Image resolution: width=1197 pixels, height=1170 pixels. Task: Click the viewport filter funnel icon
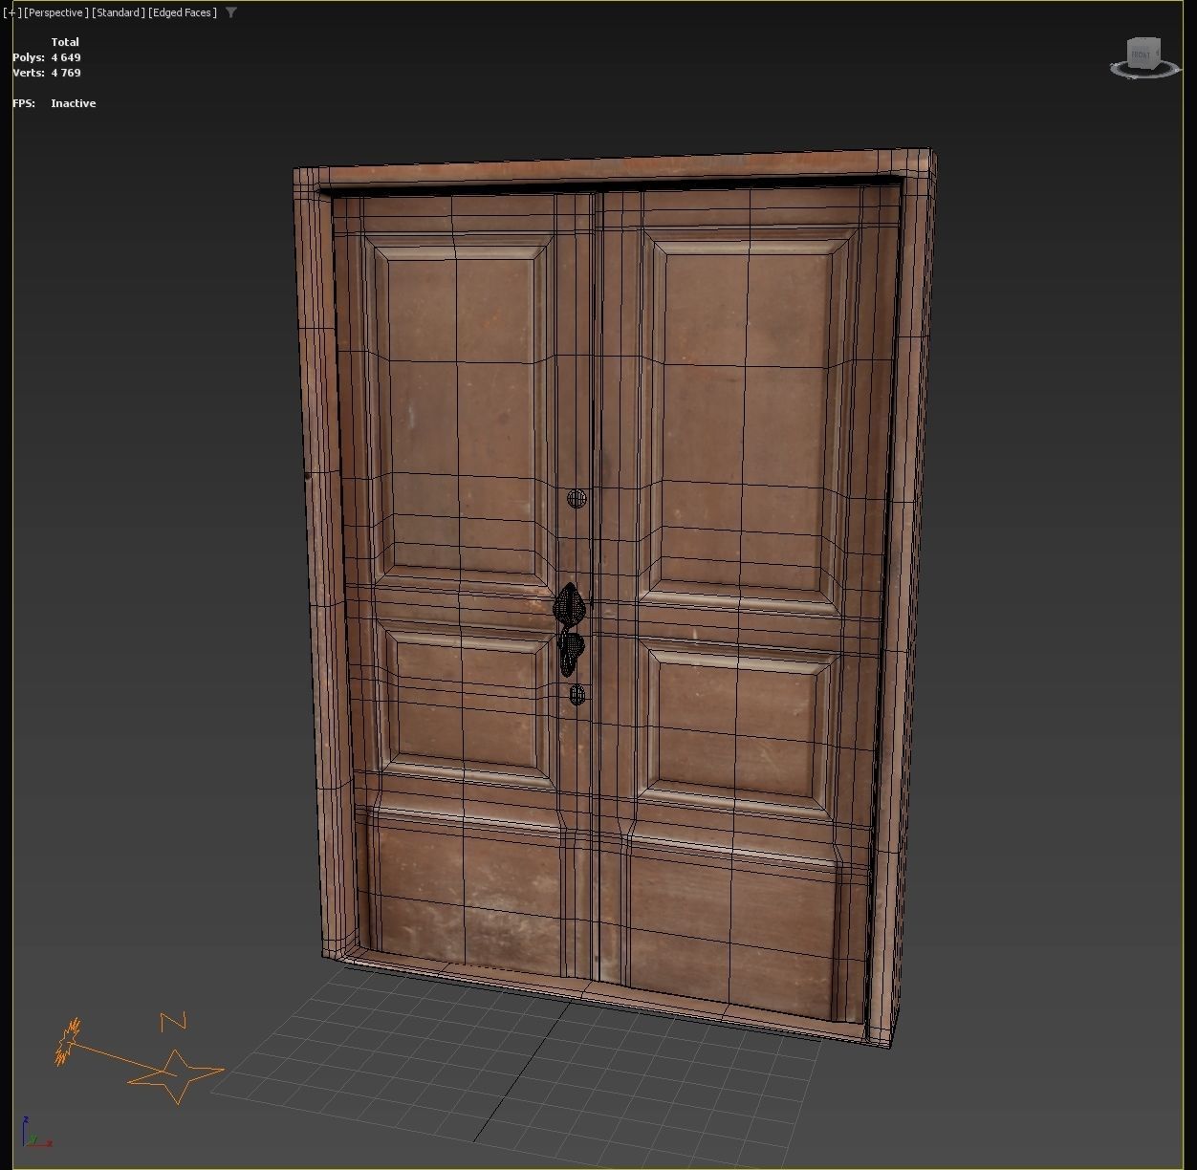(x=231, y=12)
